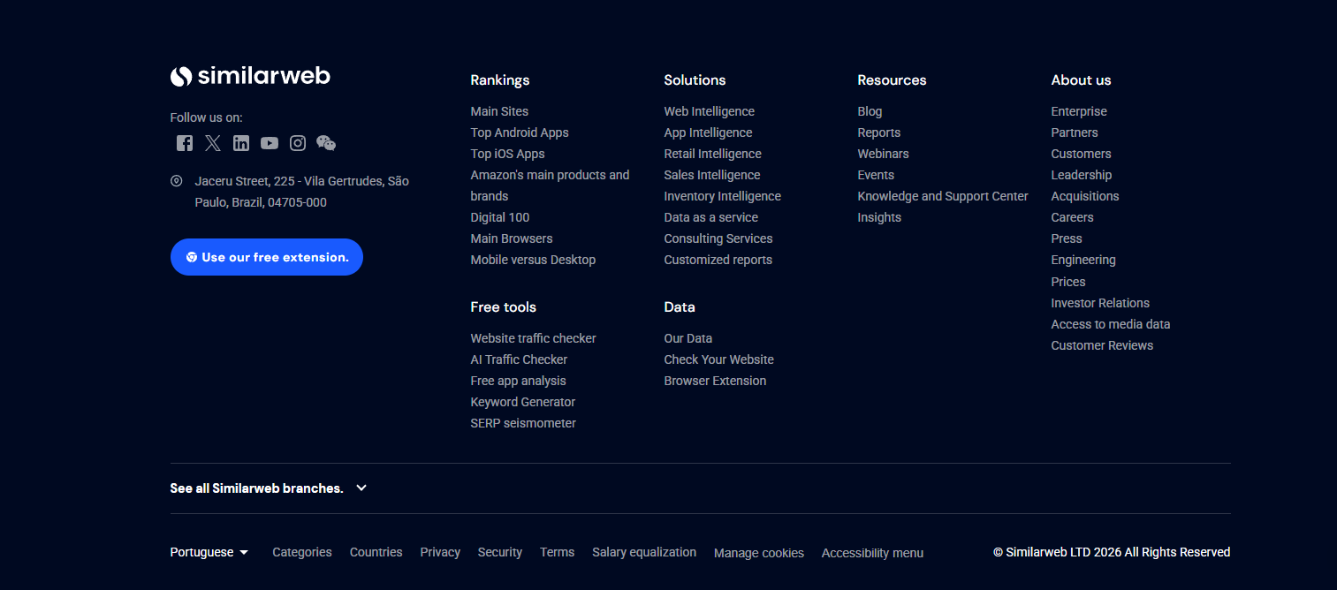
Task: Go to Investor Relations
Action: pos(1100,303)
